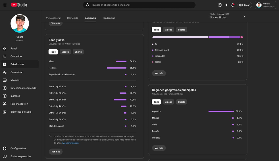Click the Ingresos dollar icon
Screen dimensions: 279x161
(5, 96)
